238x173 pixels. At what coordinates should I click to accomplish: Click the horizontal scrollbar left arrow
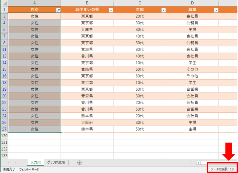pyautogui.click(x=198, y=163)
